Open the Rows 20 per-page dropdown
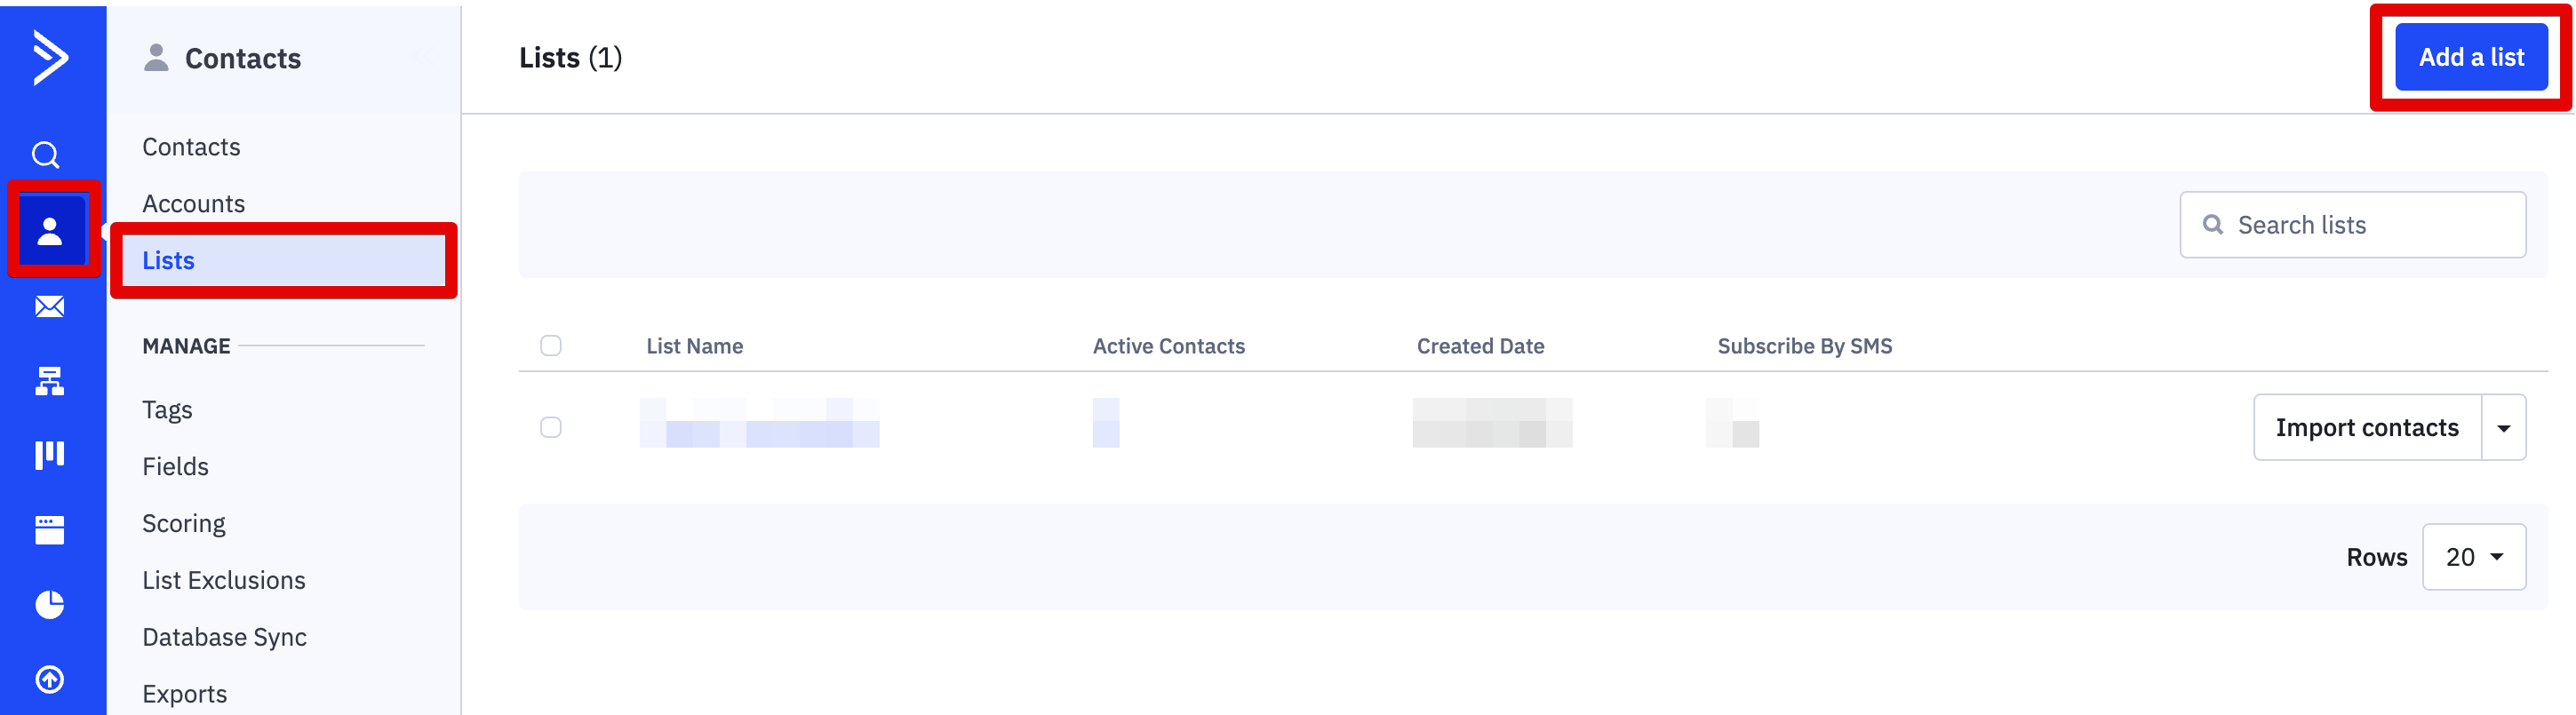This screenshot has height=715, width=2576. (x=2474, y=557)
